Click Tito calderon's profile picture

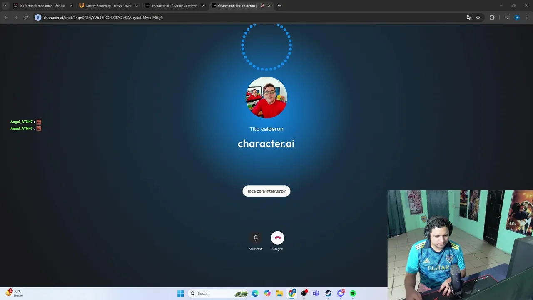coord(266,97)
